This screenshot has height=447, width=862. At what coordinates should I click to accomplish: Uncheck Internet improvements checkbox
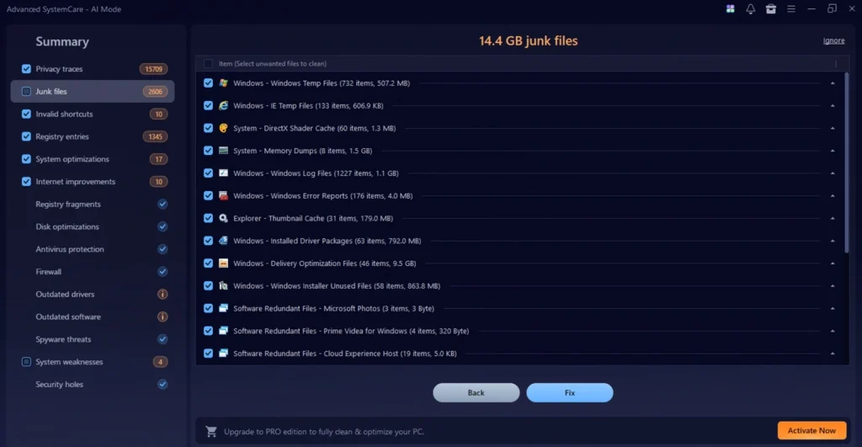pyautogui.click(x=26, y=182)
